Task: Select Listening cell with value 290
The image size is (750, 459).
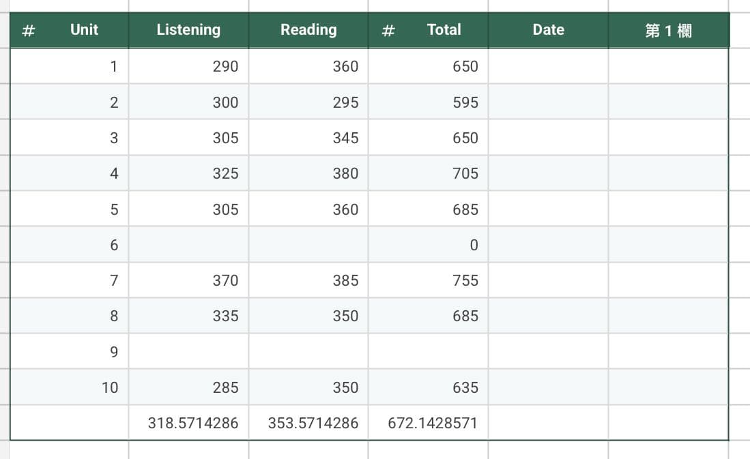Action: (x=188, y=66)
